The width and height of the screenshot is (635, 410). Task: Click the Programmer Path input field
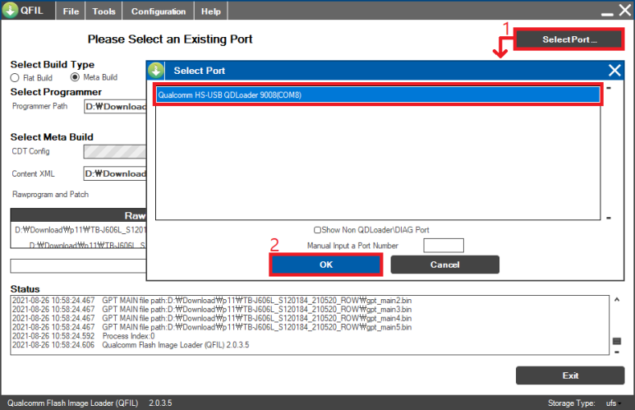pyautogui.click(x=115, y=107)
